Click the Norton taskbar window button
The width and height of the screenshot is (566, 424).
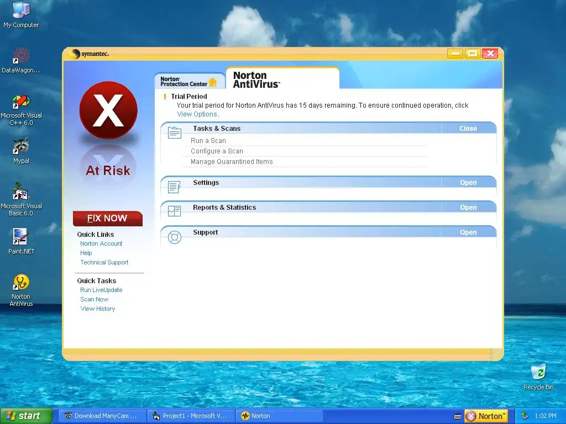coord(280,416)
